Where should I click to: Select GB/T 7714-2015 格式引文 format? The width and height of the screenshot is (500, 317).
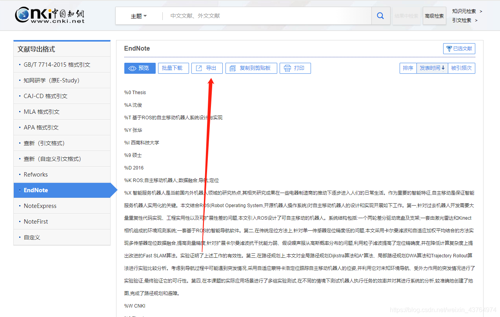62,65
